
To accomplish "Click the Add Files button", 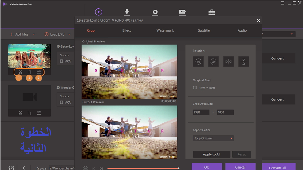I will tap(19, 34).
